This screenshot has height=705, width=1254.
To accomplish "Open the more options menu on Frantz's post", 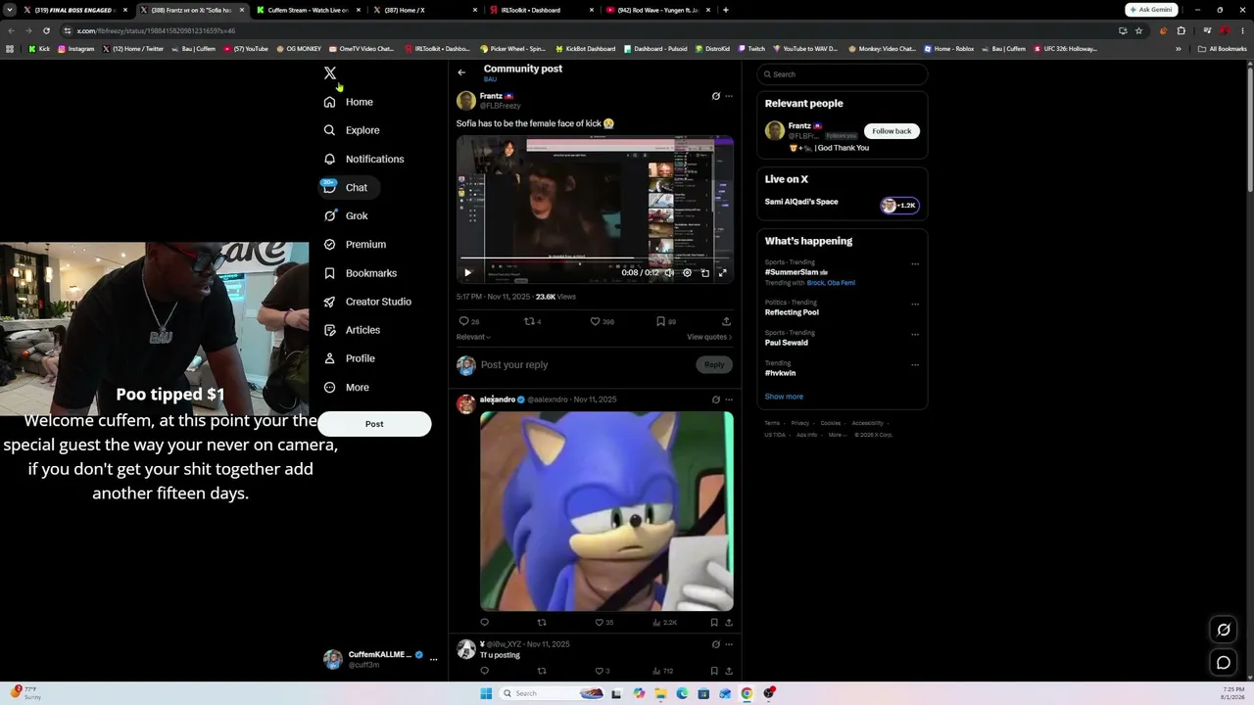I will pyautogui.click(x=729, y=96).
